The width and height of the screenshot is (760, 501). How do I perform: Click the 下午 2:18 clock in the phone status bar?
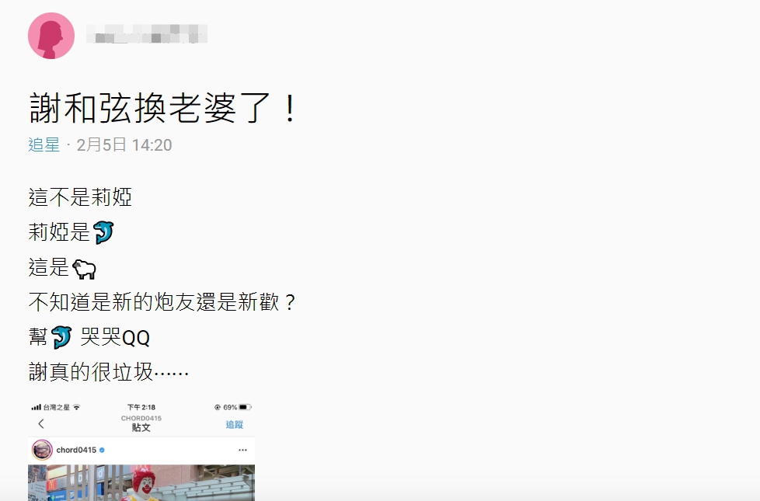[141, 407]
